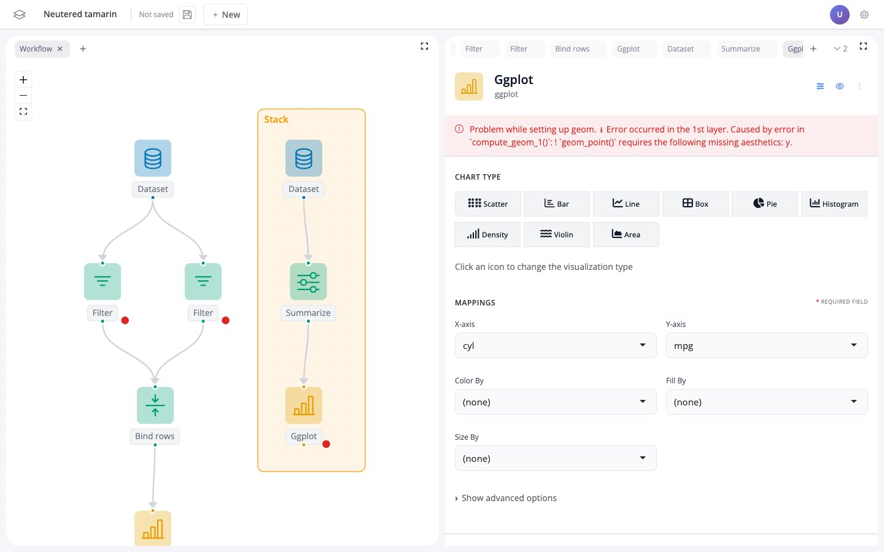Screen dimensions: 884x552
Task: Open the Ggplot node settings sliders icon
Action: pyautogui.click(x=820, y=86)
